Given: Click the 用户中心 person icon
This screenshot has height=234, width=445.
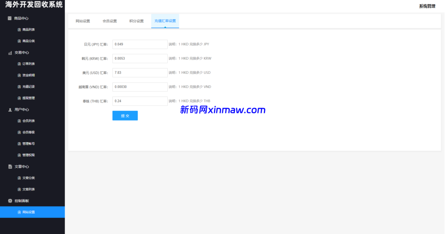Looking at the screenshot, I should [10, 110].
